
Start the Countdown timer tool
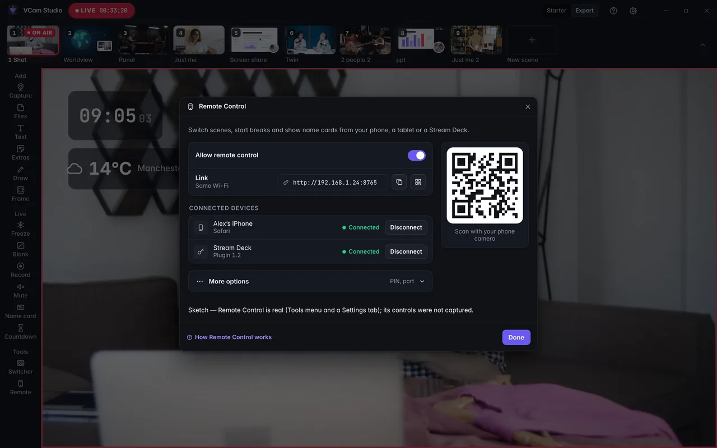[20, 333]
